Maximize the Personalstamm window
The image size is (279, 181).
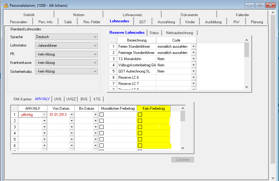(x=260, y=5)
